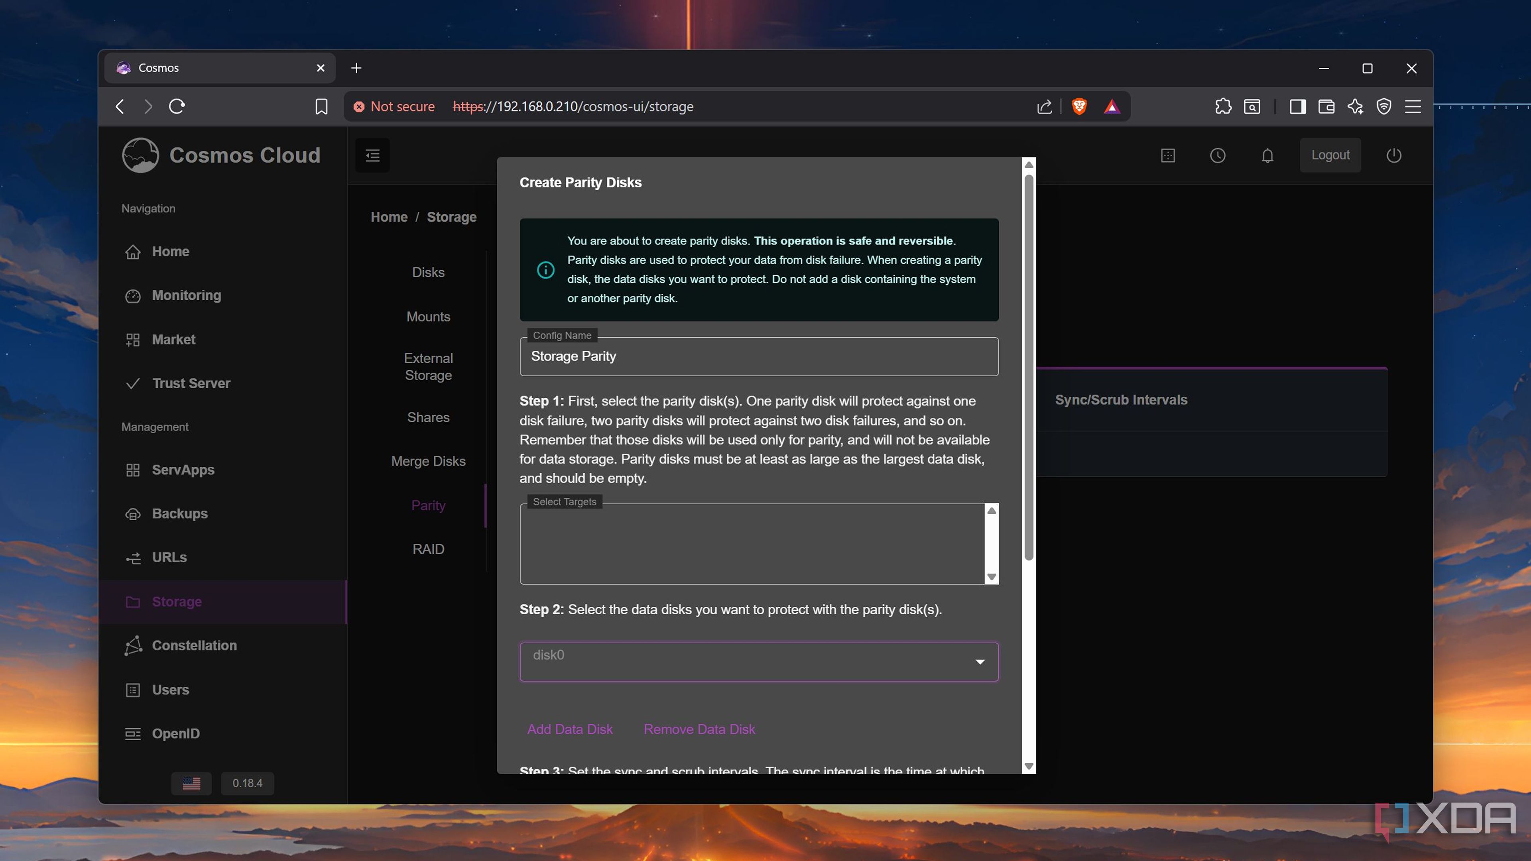The height and width of the screenshot is (861, 1531).
Task: Open Brave VPN shield icon
Action: click(1383, 106)
